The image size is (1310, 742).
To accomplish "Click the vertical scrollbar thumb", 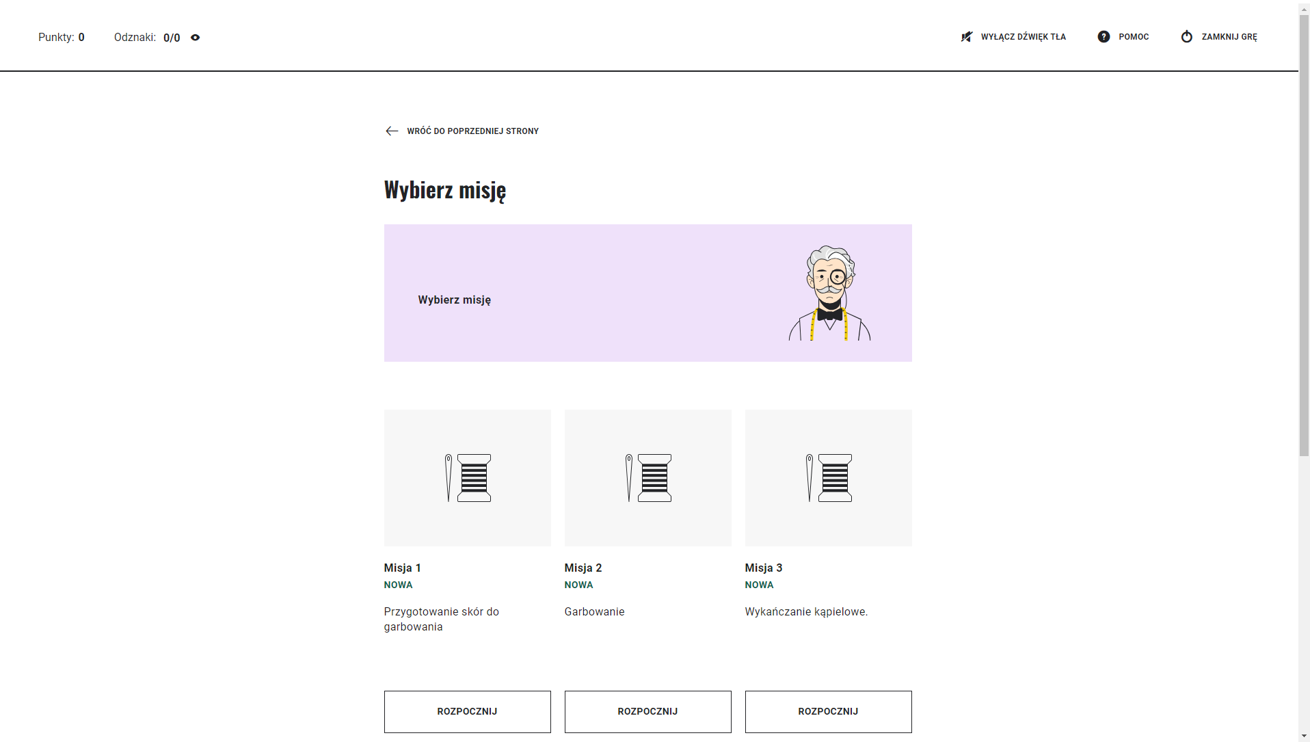I will pyautogui.click(x=1304, y=233).
